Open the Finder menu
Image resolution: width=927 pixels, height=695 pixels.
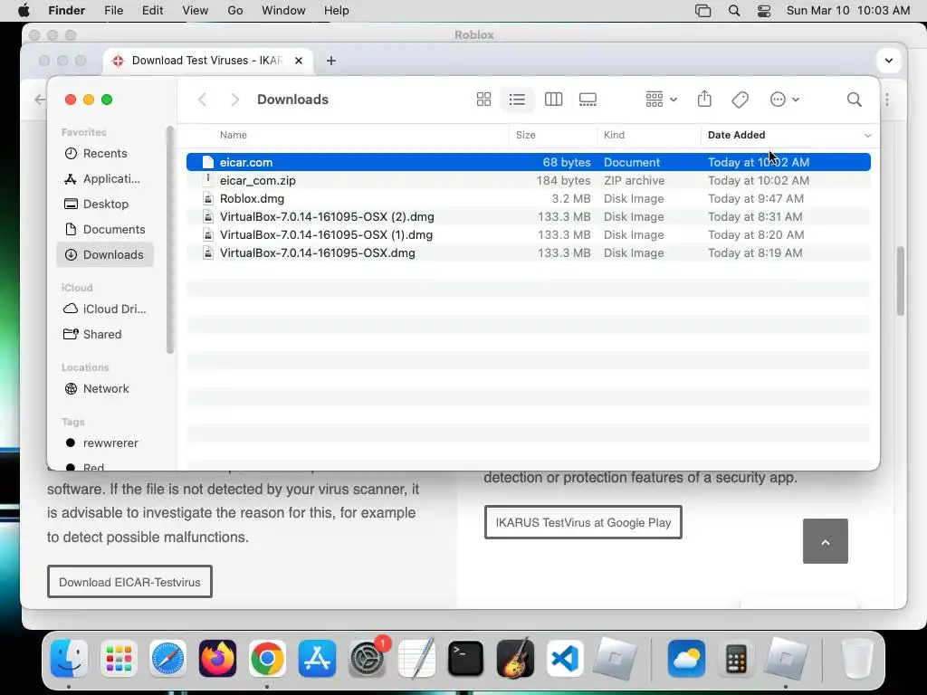[66, 11]
